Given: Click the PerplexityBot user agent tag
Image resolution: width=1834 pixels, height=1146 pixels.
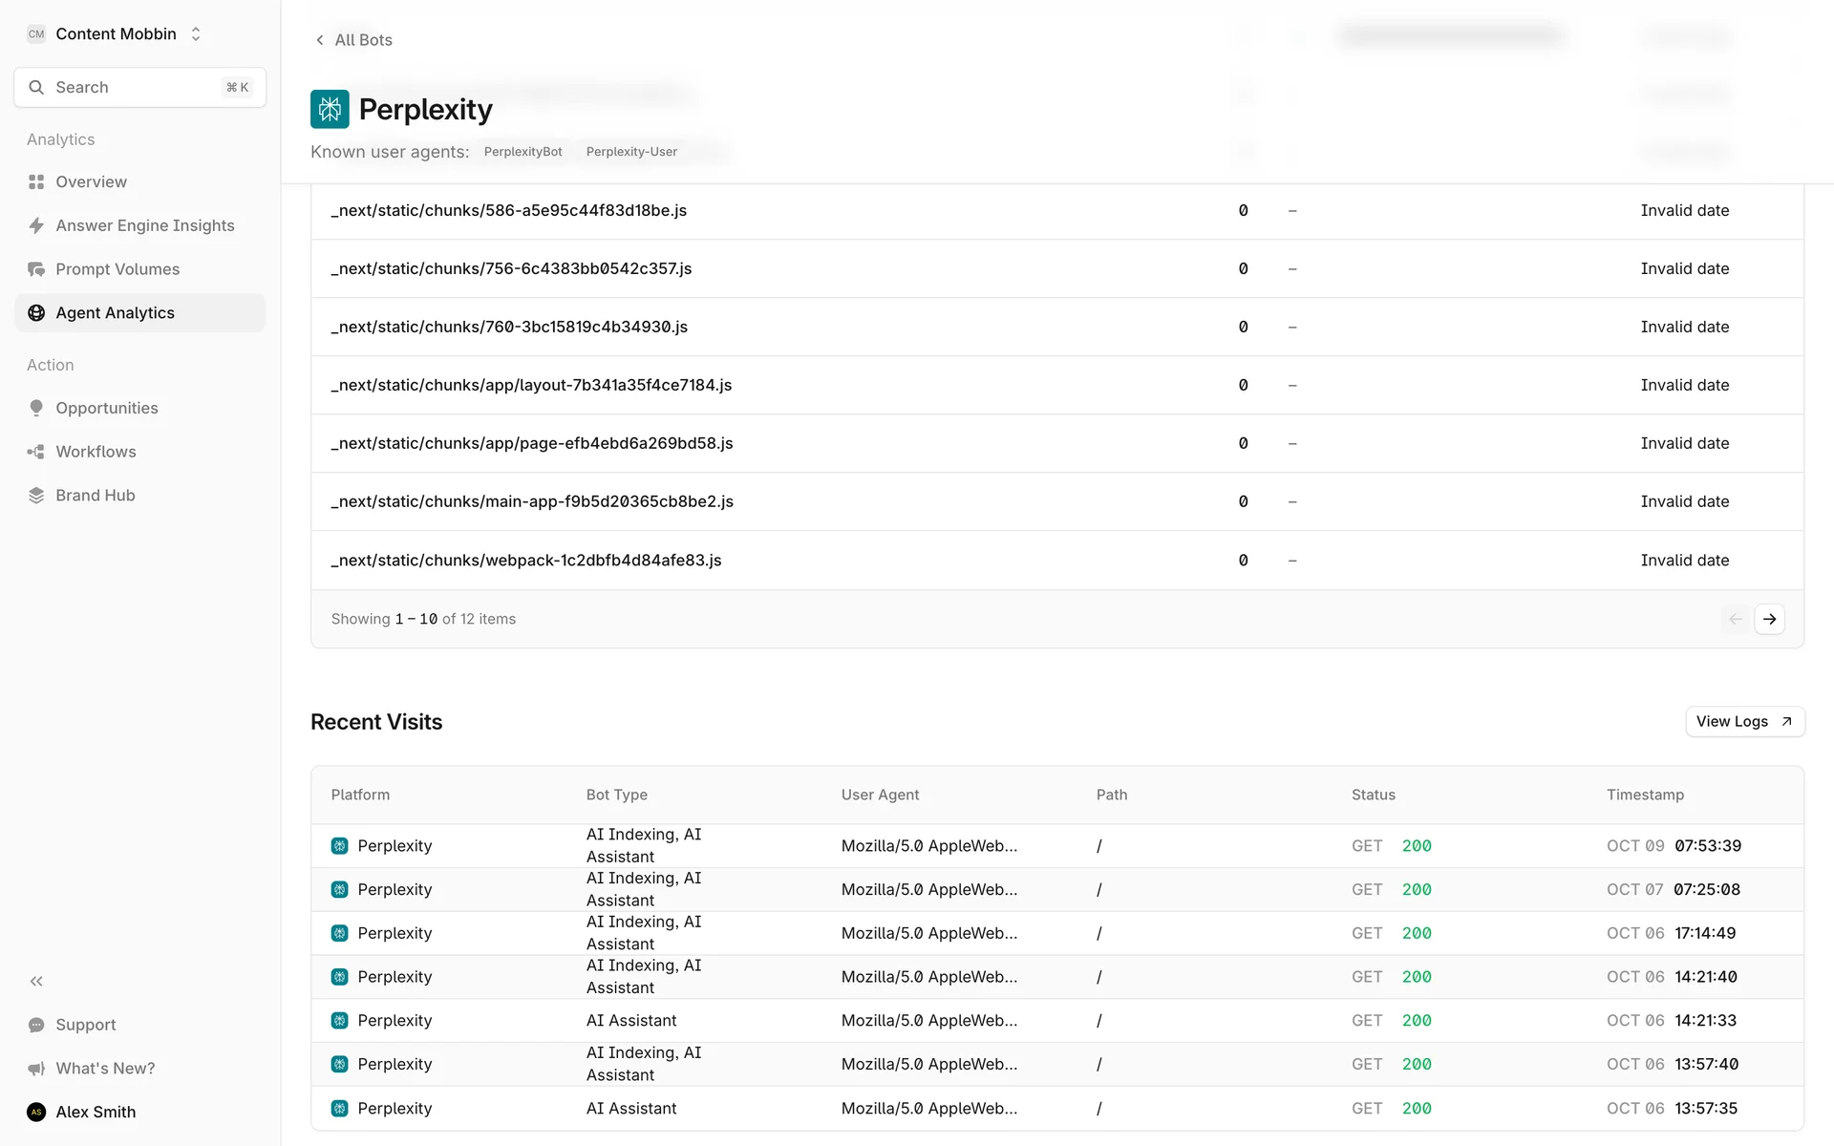Looking at the screenshot, I should click(x=522, y=152).
